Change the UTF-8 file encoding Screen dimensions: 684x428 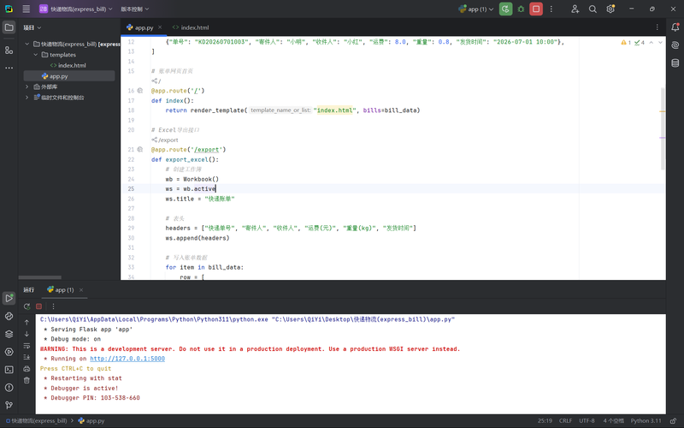click(587, 421)
